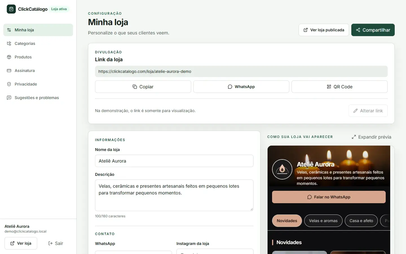The image size is (406, 254).
Task: Click the Categorias tree icon
Action: [9, 43]
